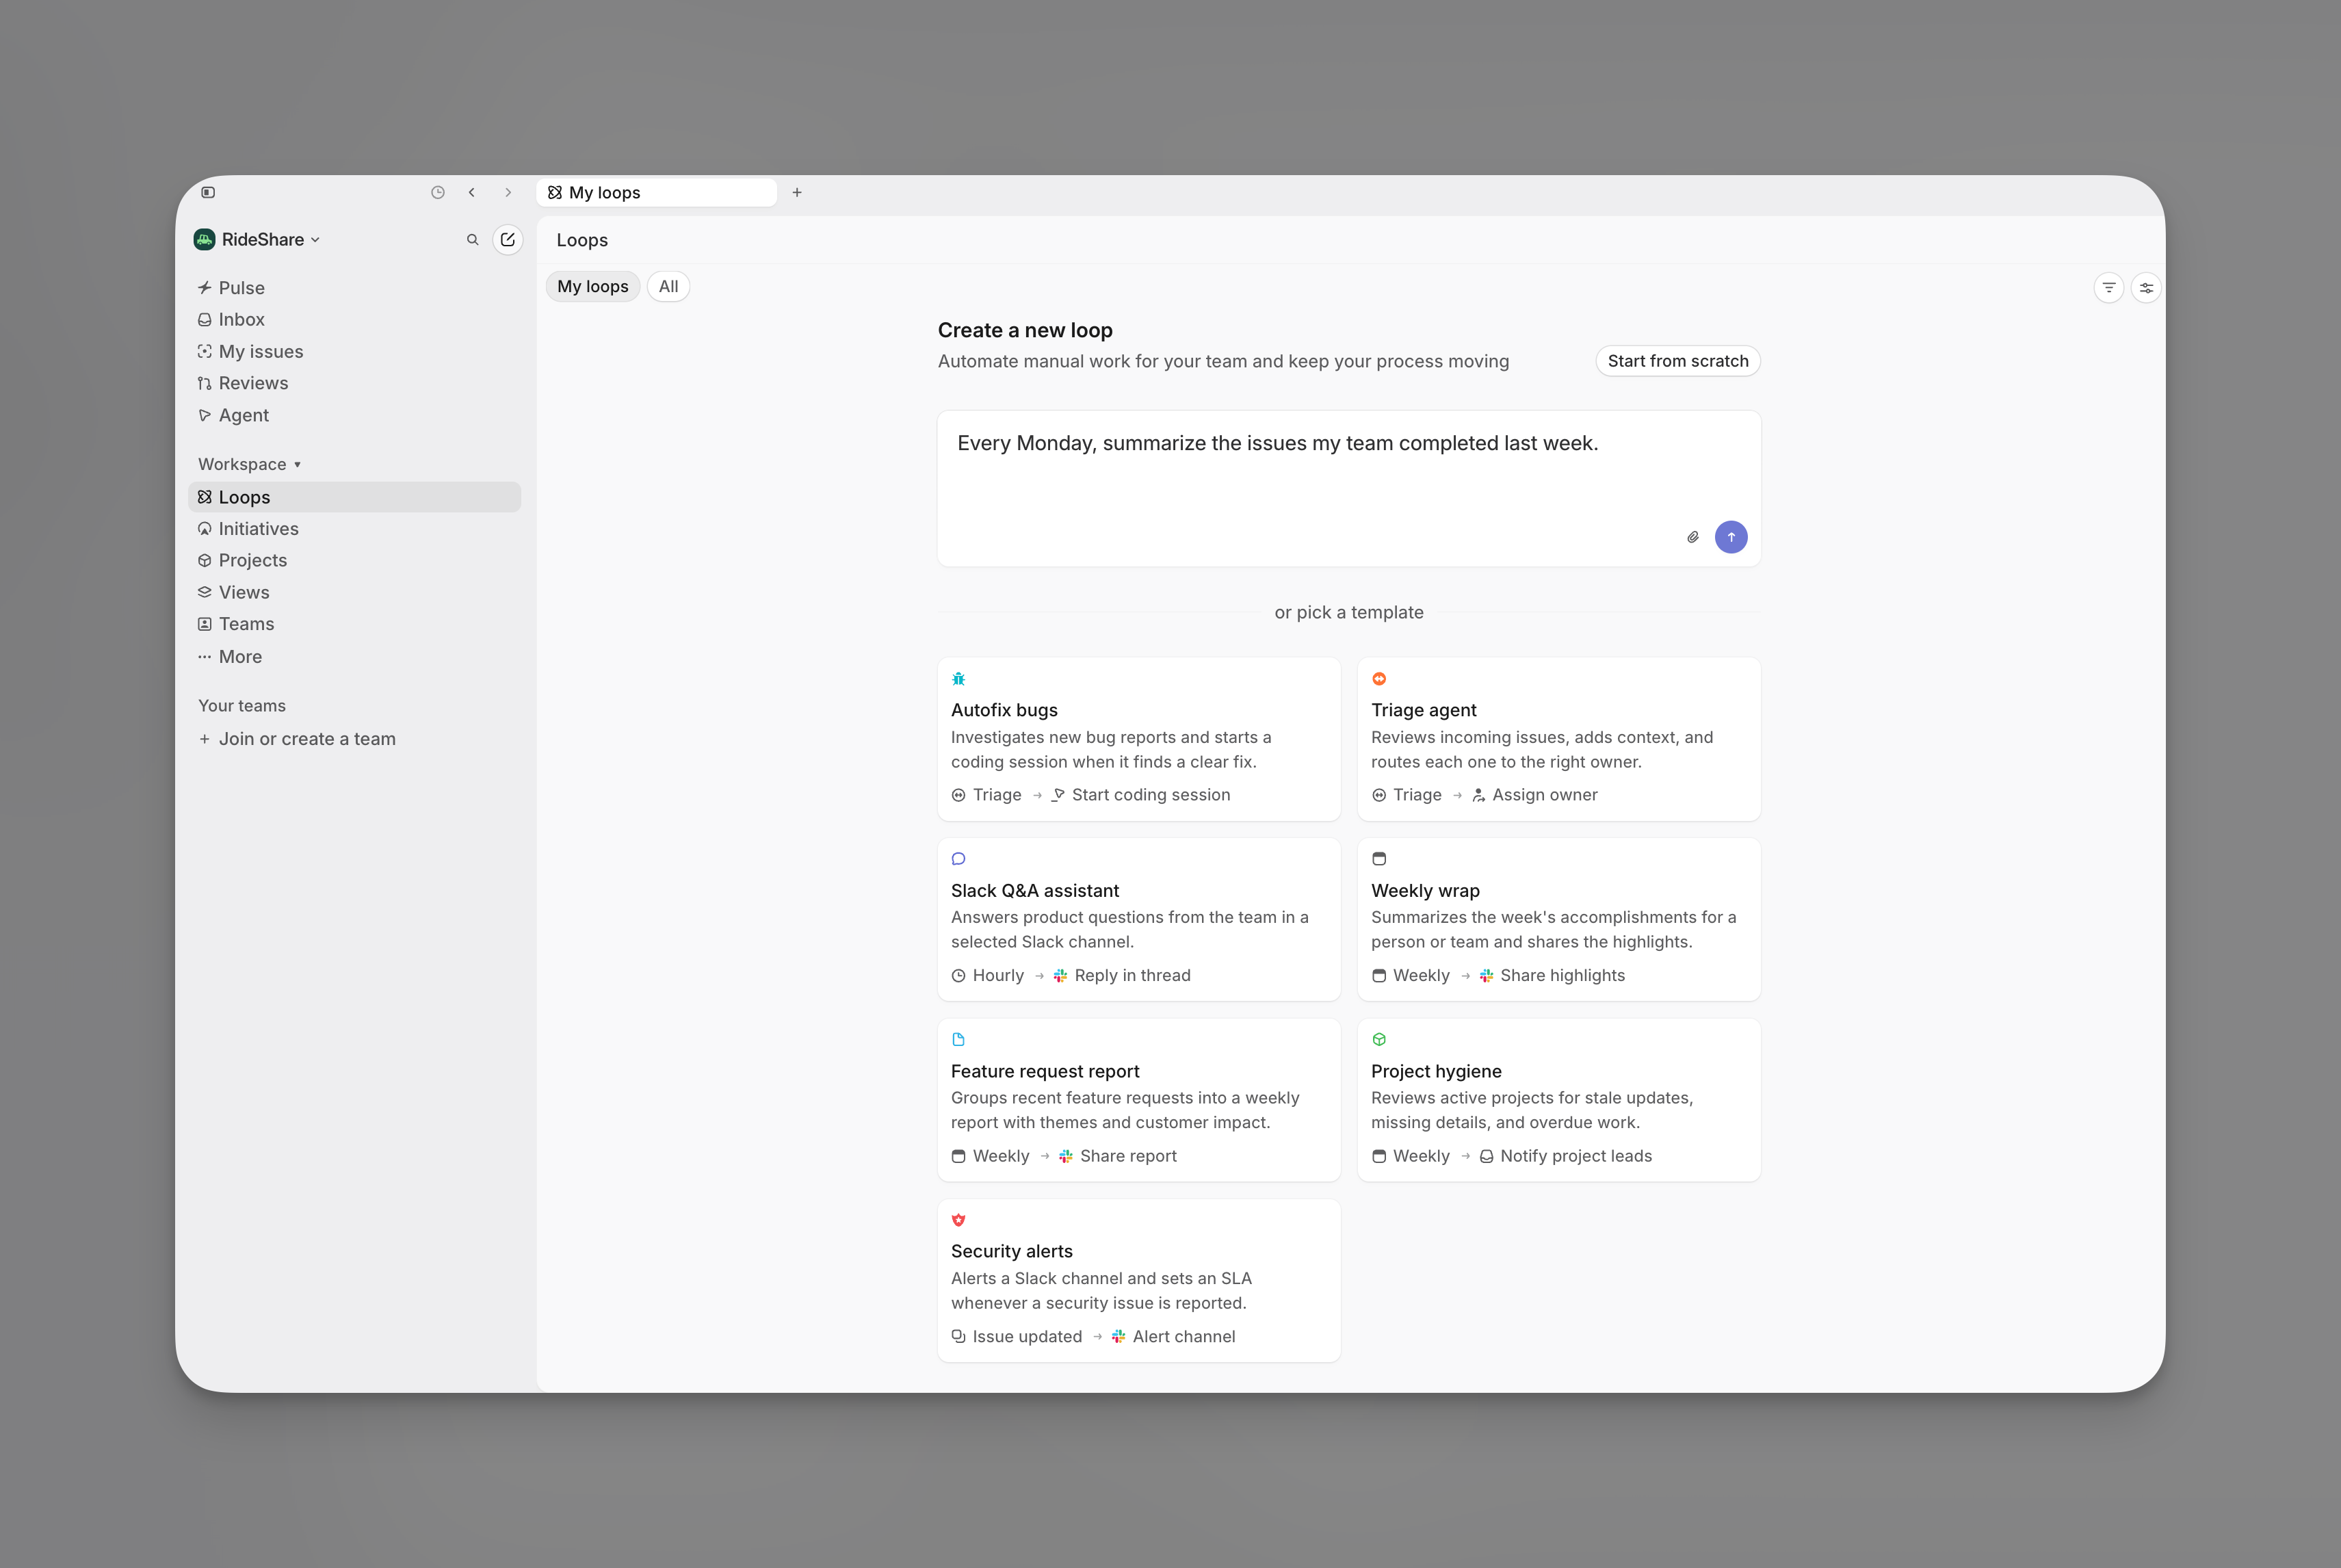Screen dimensions: 2341x1568
Task: Choose the Slack Q&A assistant template
Action: pyautogui.click(x=1139, y=920)
